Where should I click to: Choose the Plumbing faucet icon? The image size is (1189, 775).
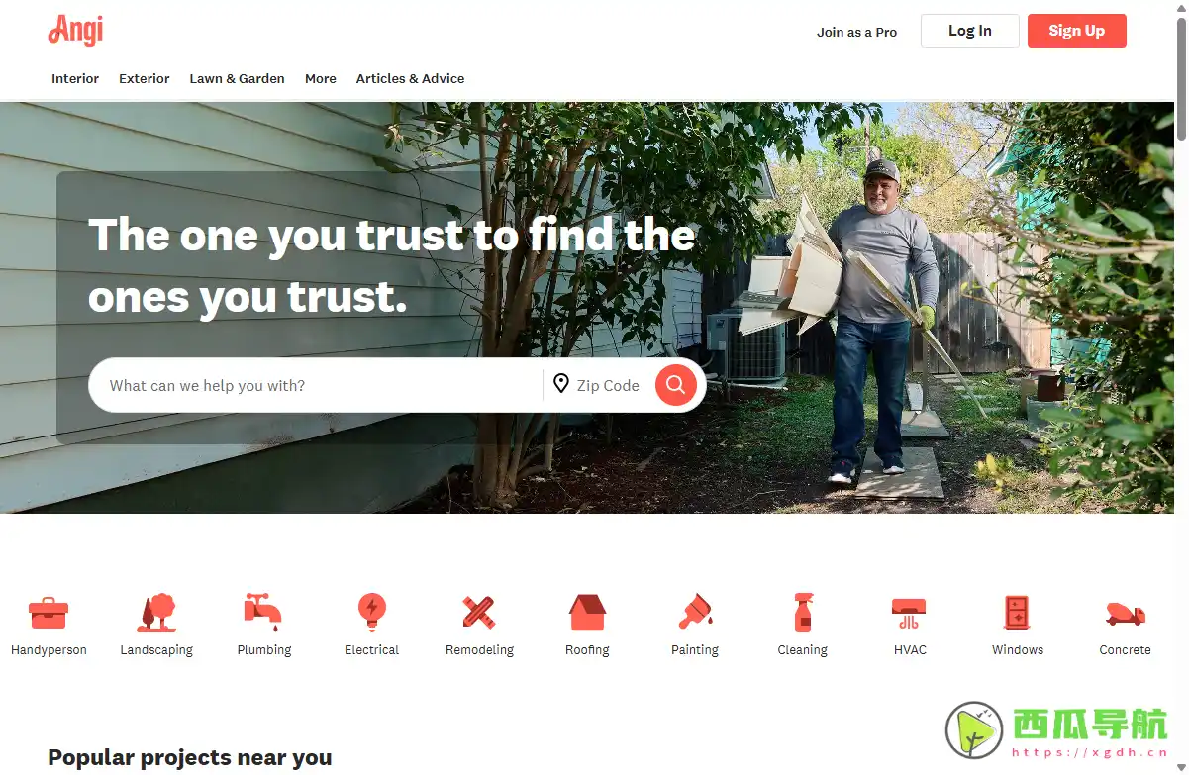point(263,613)
